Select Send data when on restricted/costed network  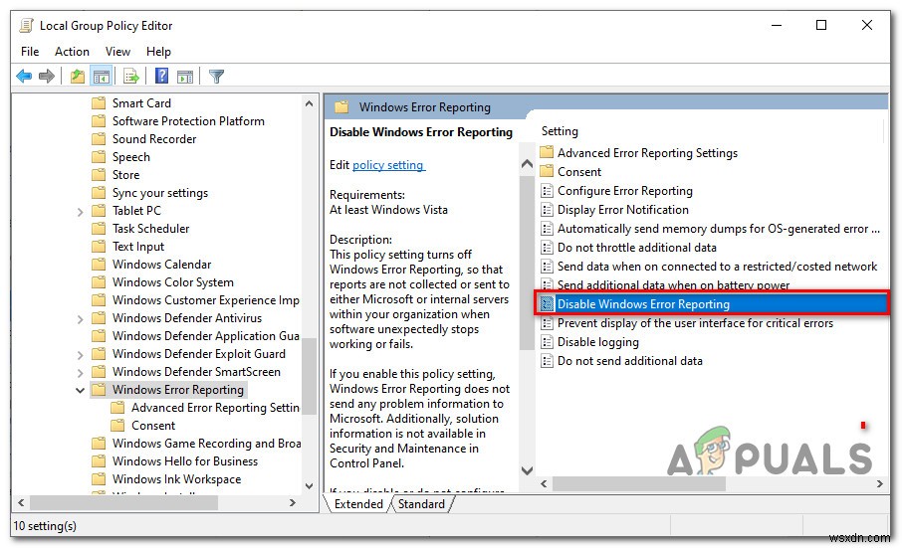point(717,267)
